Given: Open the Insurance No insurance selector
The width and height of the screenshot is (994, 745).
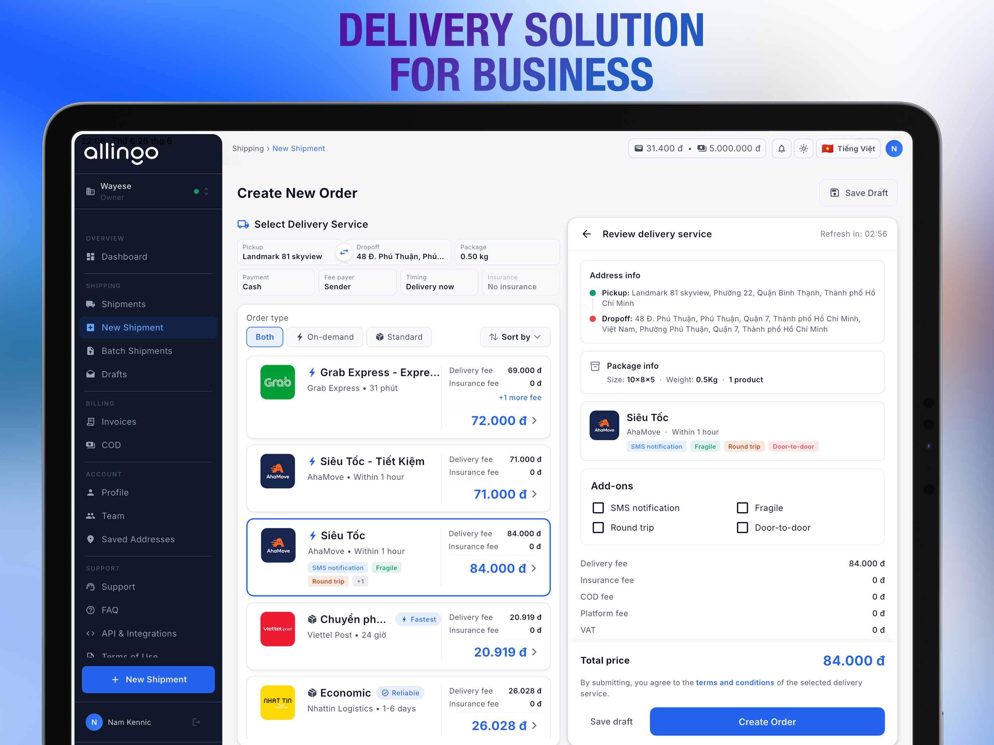Looking at the screenshot, I should [521, 282].
